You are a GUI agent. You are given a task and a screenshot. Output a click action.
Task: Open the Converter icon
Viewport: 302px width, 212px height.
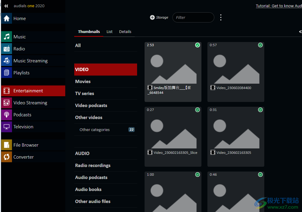tap(7, 157)
